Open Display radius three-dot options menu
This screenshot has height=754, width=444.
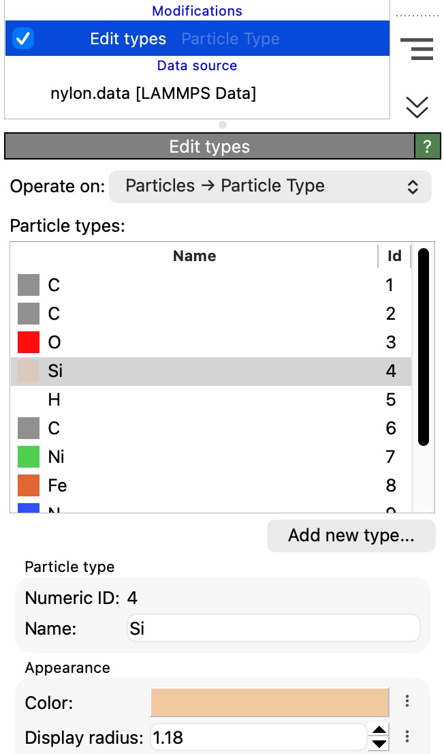(407, 737)
